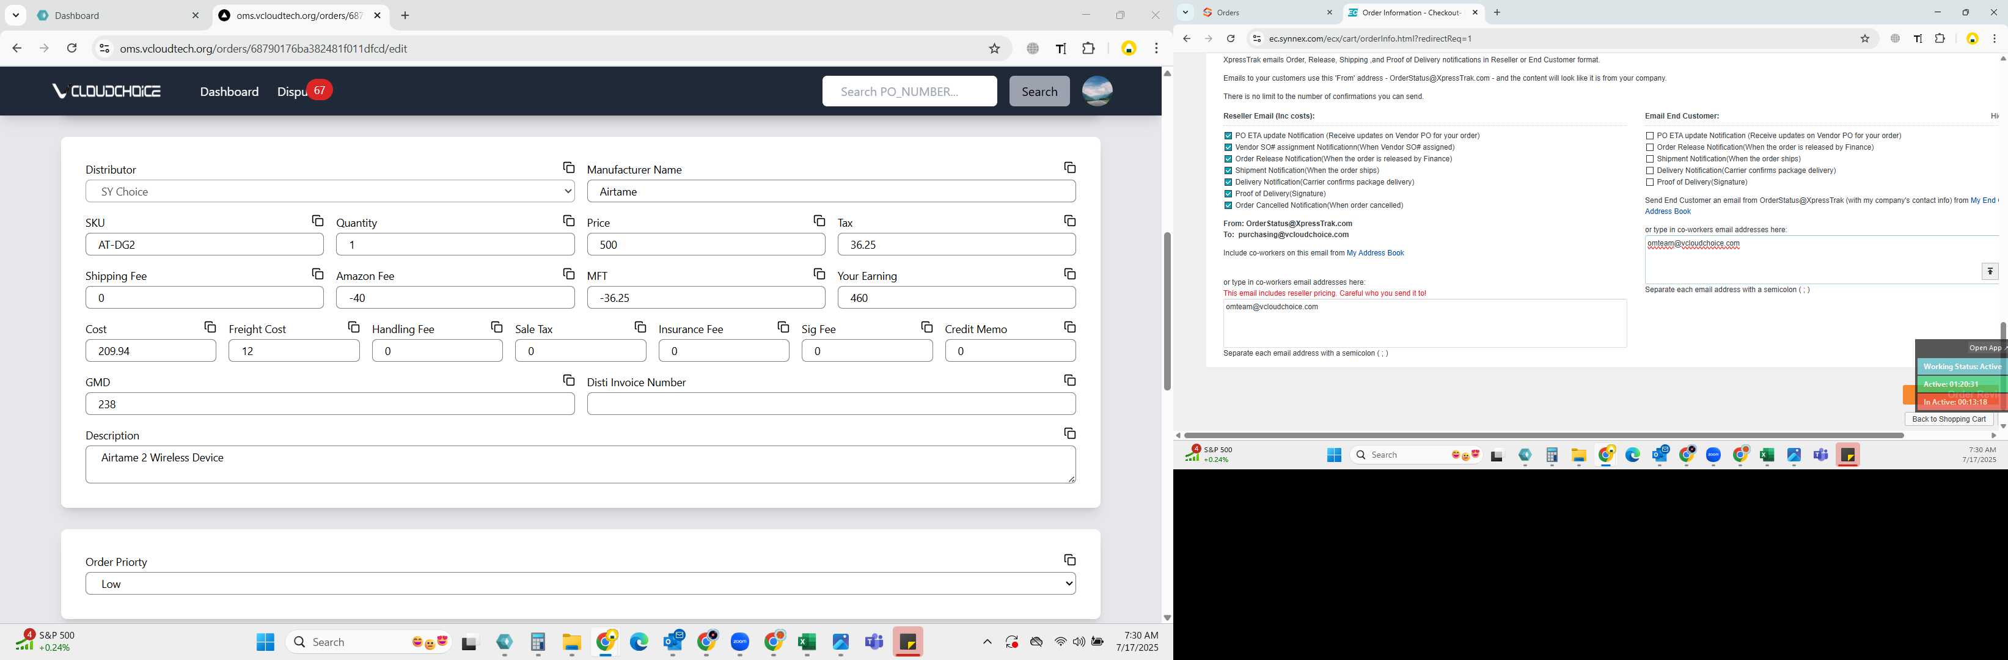The width and height of the screenshot is (2008, 660).
Task: Copy the Distributor field value
Action: tap(568, 167)
